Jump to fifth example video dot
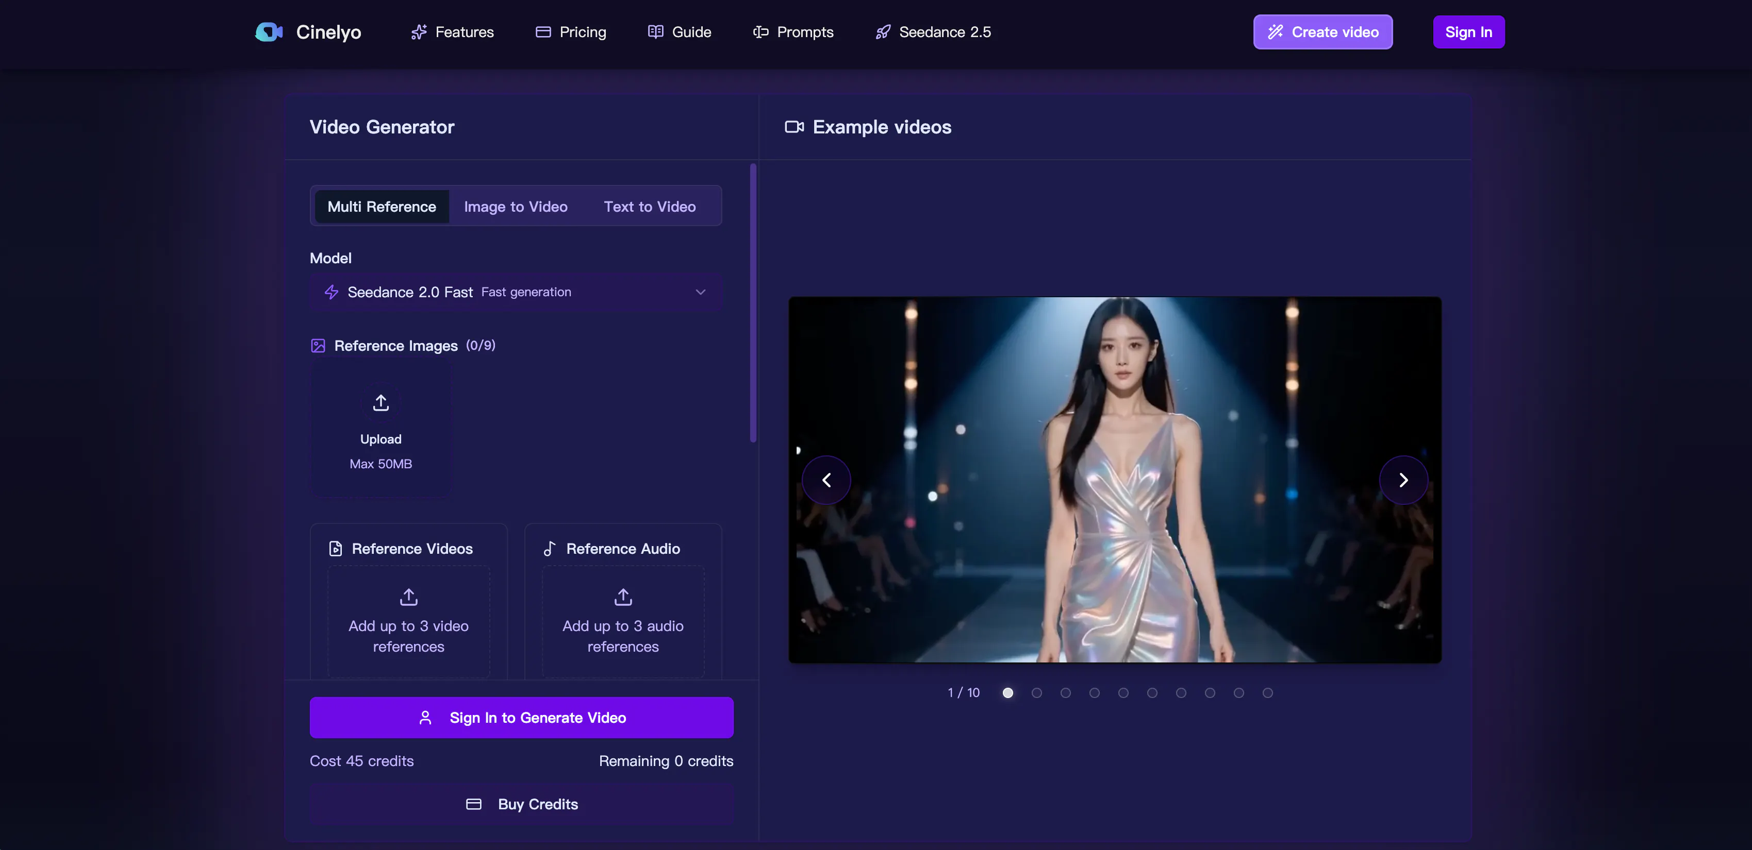 (1123, 692)
